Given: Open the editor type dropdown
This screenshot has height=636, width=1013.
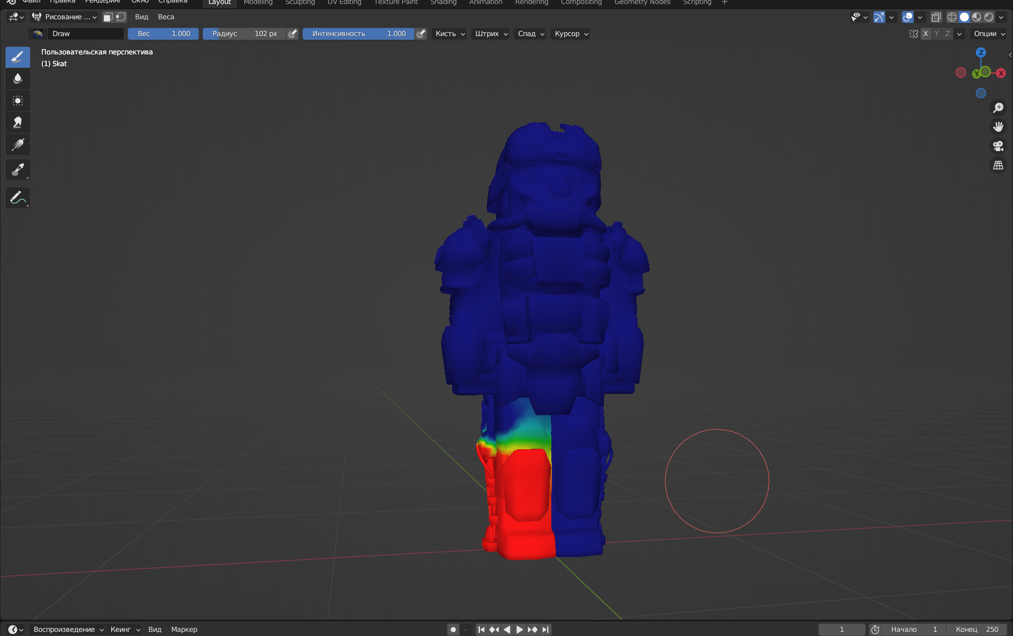Looking at the screenshot, I should [x=16, y=17].
